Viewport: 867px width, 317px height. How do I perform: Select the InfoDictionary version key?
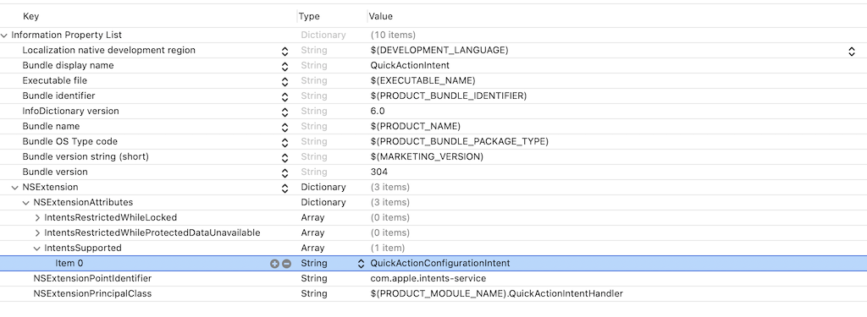[x=71, y=111]
